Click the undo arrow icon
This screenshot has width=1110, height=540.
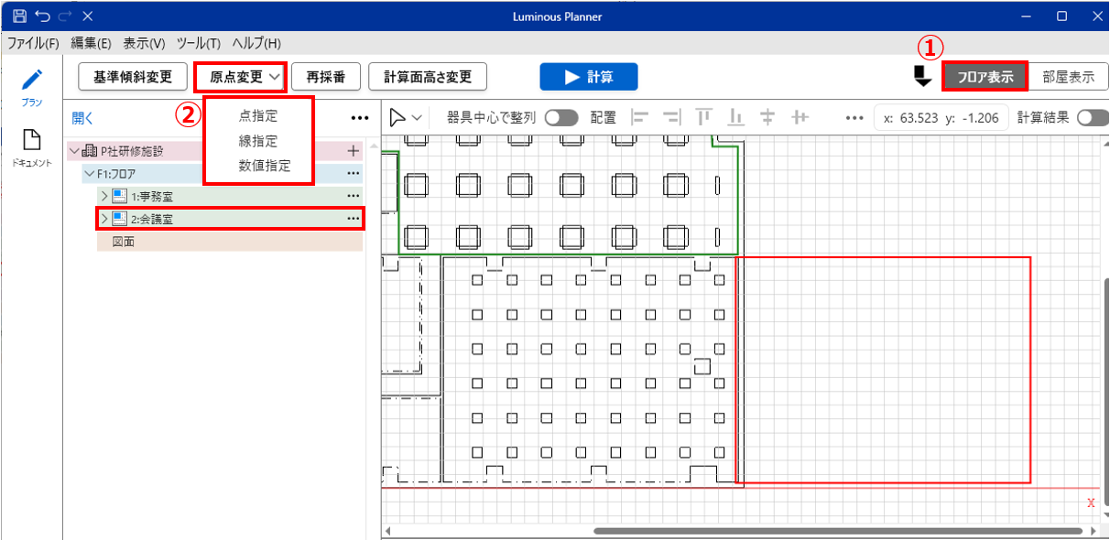tap(42, 16)
